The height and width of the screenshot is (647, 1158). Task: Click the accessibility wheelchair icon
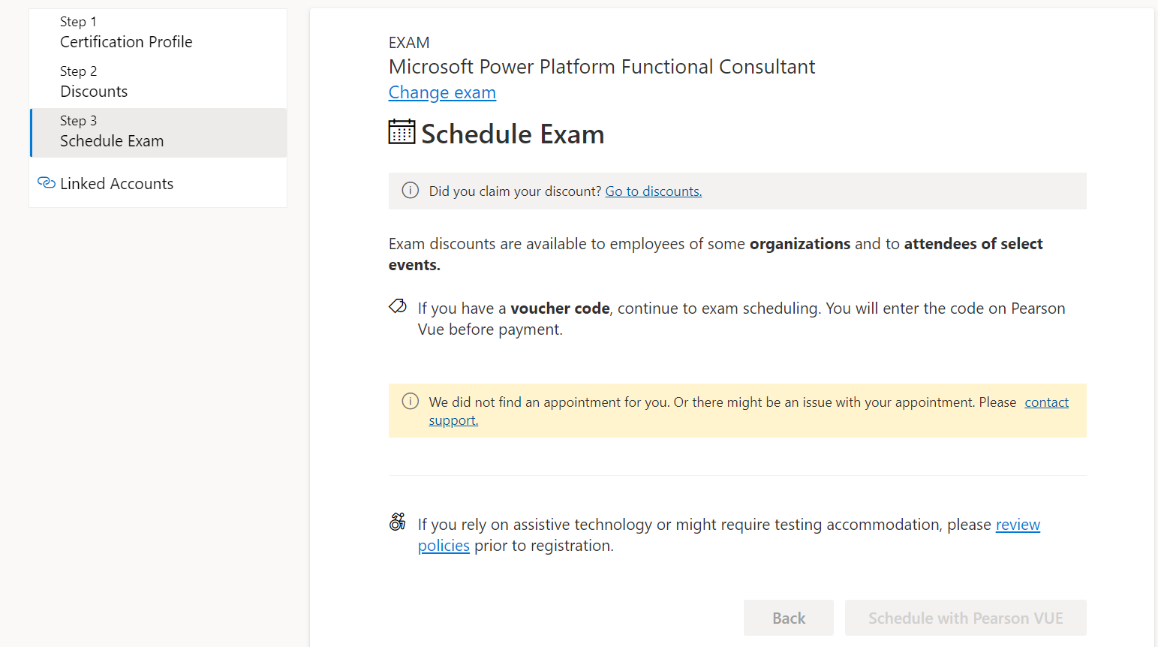point(397,521)
